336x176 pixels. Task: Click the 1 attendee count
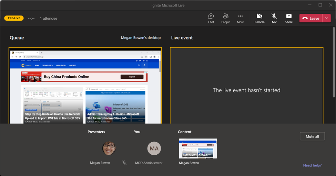[x=49, y=19]
